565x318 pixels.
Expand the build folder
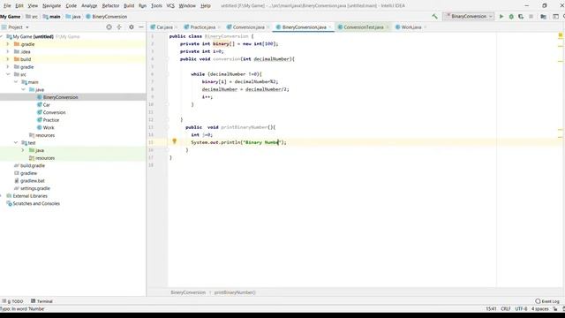(x=8, y=59)
